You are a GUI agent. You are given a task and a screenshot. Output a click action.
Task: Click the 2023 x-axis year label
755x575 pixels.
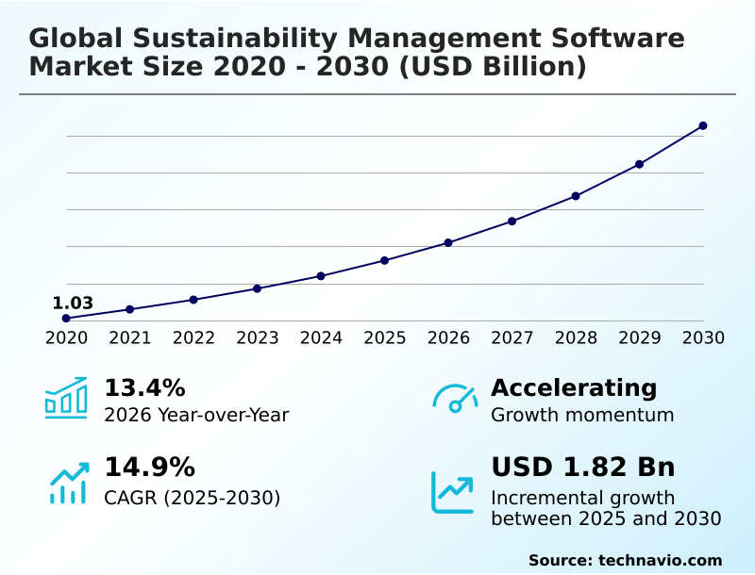pos(257,337)
